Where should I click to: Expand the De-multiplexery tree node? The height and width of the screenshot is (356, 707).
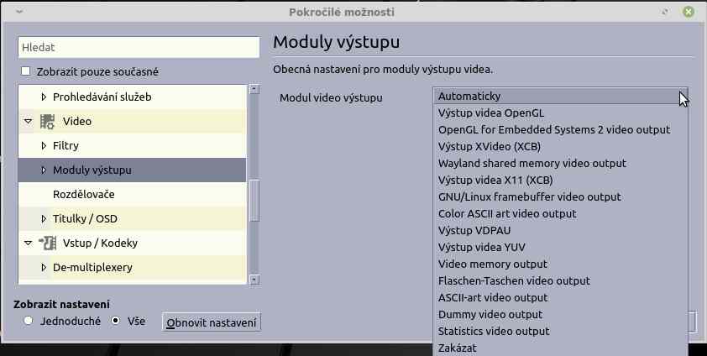(x=45, y=268)
